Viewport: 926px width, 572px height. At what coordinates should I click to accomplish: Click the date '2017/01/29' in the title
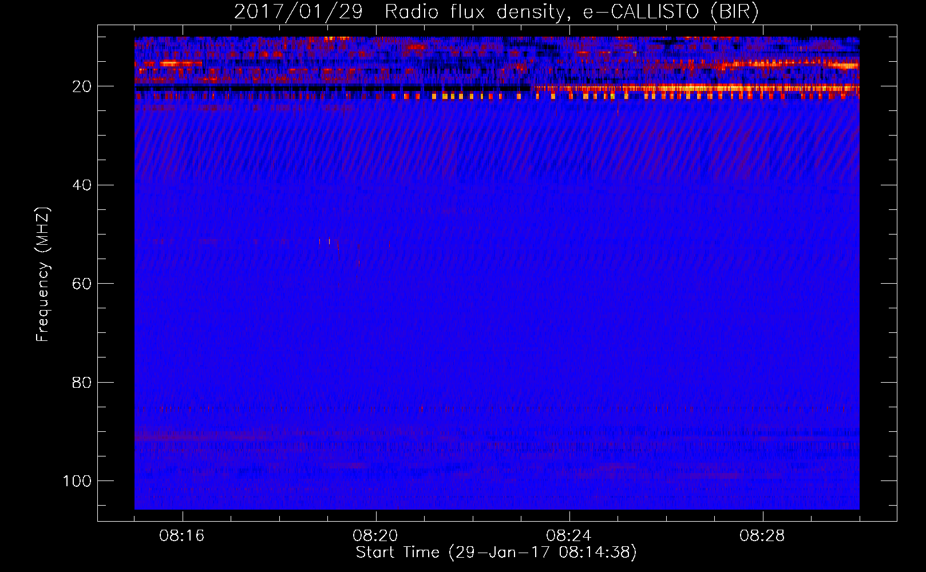tap(298, 12)
